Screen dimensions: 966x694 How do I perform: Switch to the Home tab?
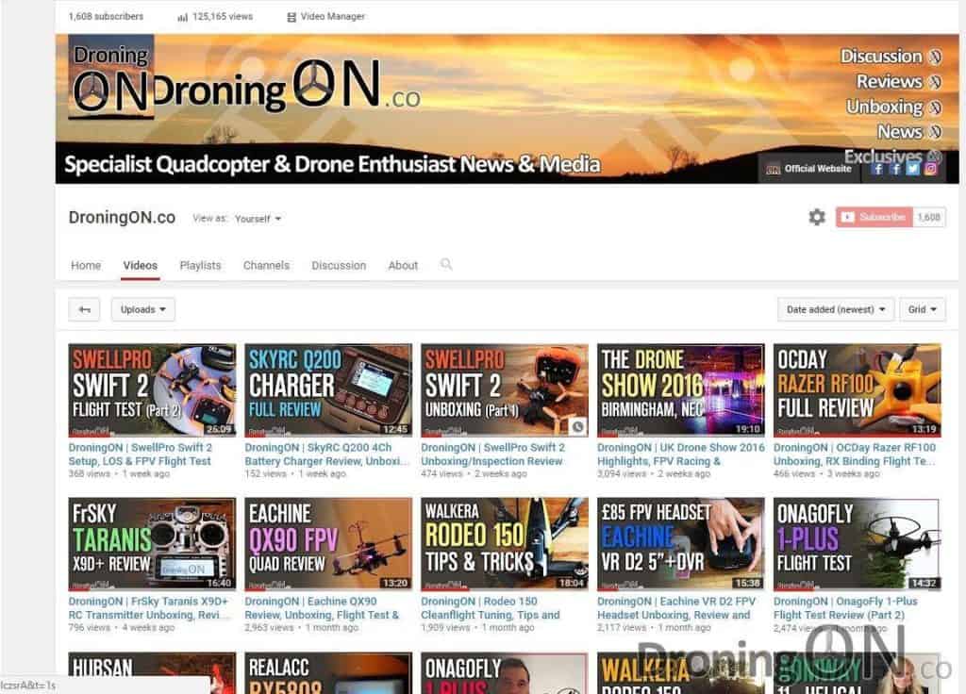coord(86,265)
